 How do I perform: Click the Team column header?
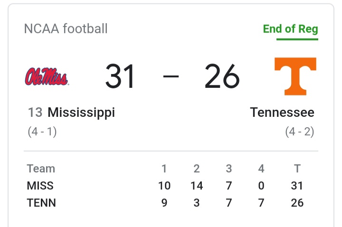point(41,169)
